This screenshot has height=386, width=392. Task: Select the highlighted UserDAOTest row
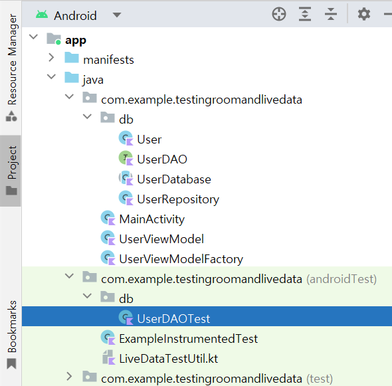[x=207, y=316]
